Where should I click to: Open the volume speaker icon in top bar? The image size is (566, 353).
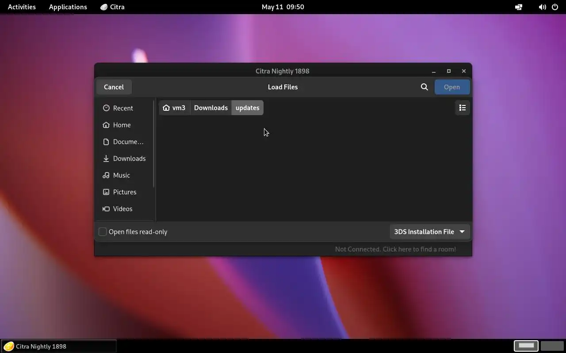click(x=542, y=7)
